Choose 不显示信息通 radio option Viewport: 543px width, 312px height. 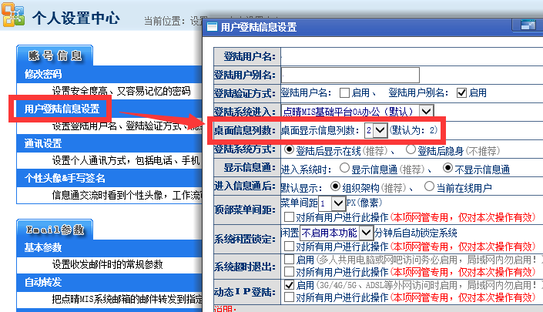click(x=447, y=168)
